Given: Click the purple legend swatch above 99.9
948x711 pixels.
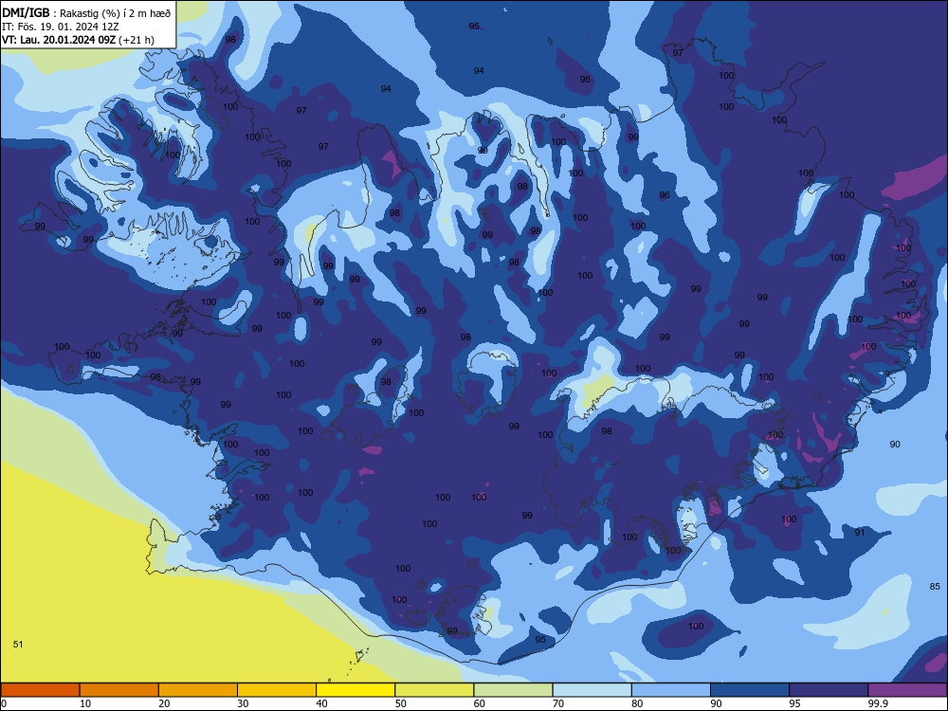Looking at the screenshot, I should tap(907, 689).
